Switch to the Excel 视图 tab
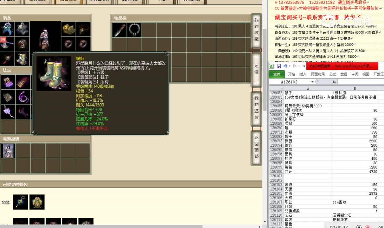Viewport: 384px width, 228px height. [x=366, y=74]
